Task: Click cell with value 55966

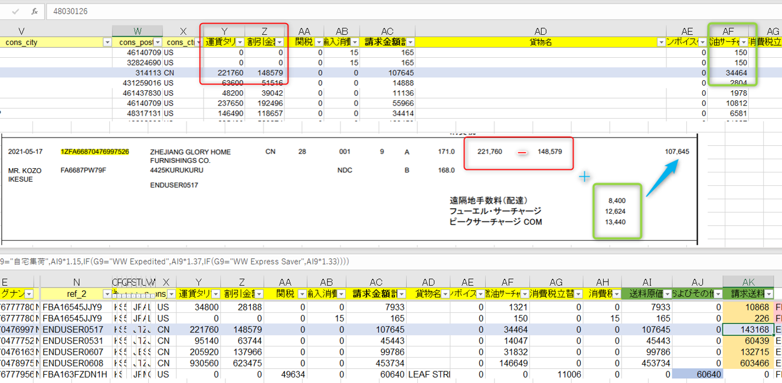Action: coord(387,103)
